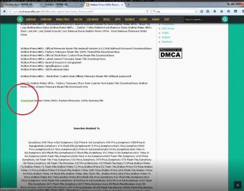Click the bookmark star icon

coord(202,11)
